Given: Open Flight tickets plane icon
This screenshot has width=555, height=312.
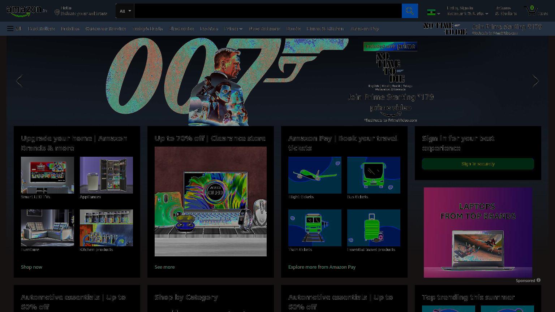Looking at the screenshot, I should (315, 175).
